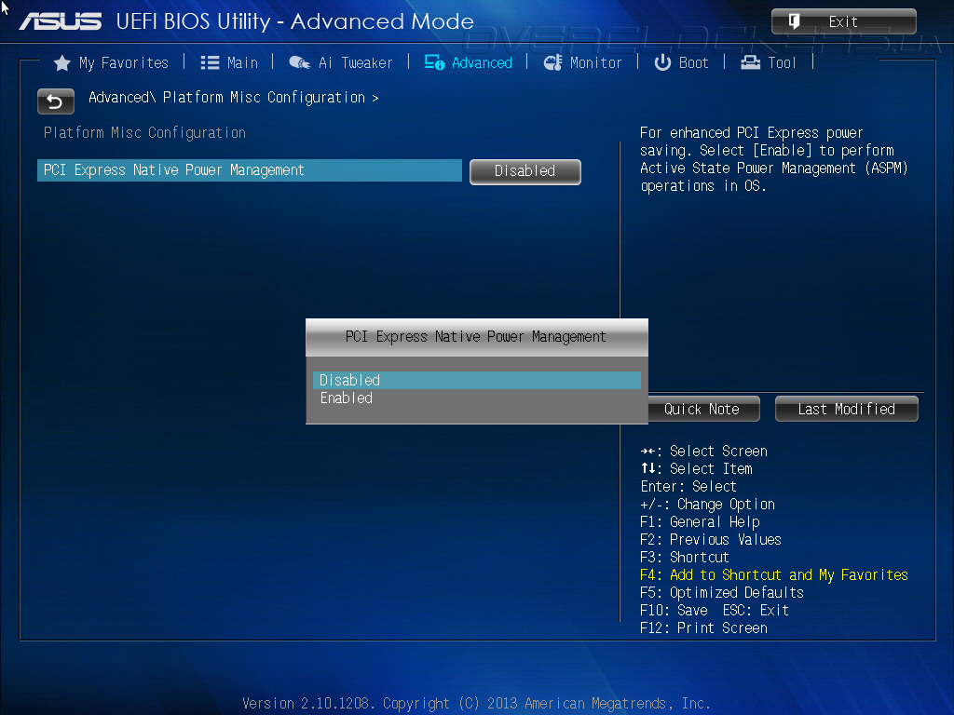
Task: Click the F3: Shortcut hint
Action: [x=685, y=557]
